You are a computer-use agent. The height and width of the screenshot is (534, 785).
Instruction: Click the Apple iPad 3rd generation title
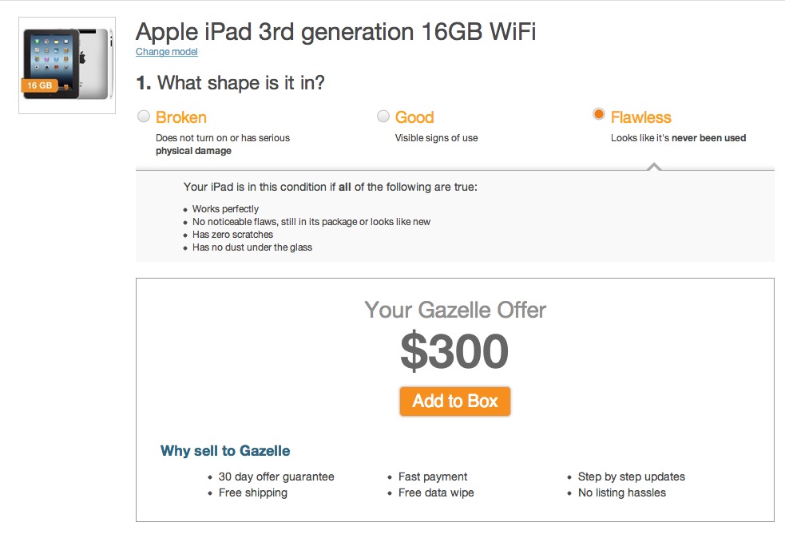pos(336,32)
